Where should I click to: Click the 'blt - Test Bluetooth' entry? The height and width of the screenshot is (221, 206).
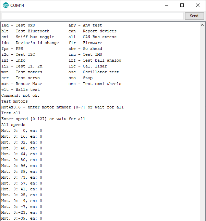[x=25, y=31]
